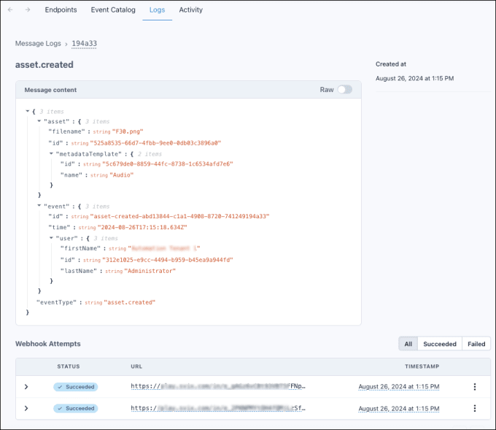Toggle the Raw message content switch
Screen dimensions: 496x430
pos(344,90)
